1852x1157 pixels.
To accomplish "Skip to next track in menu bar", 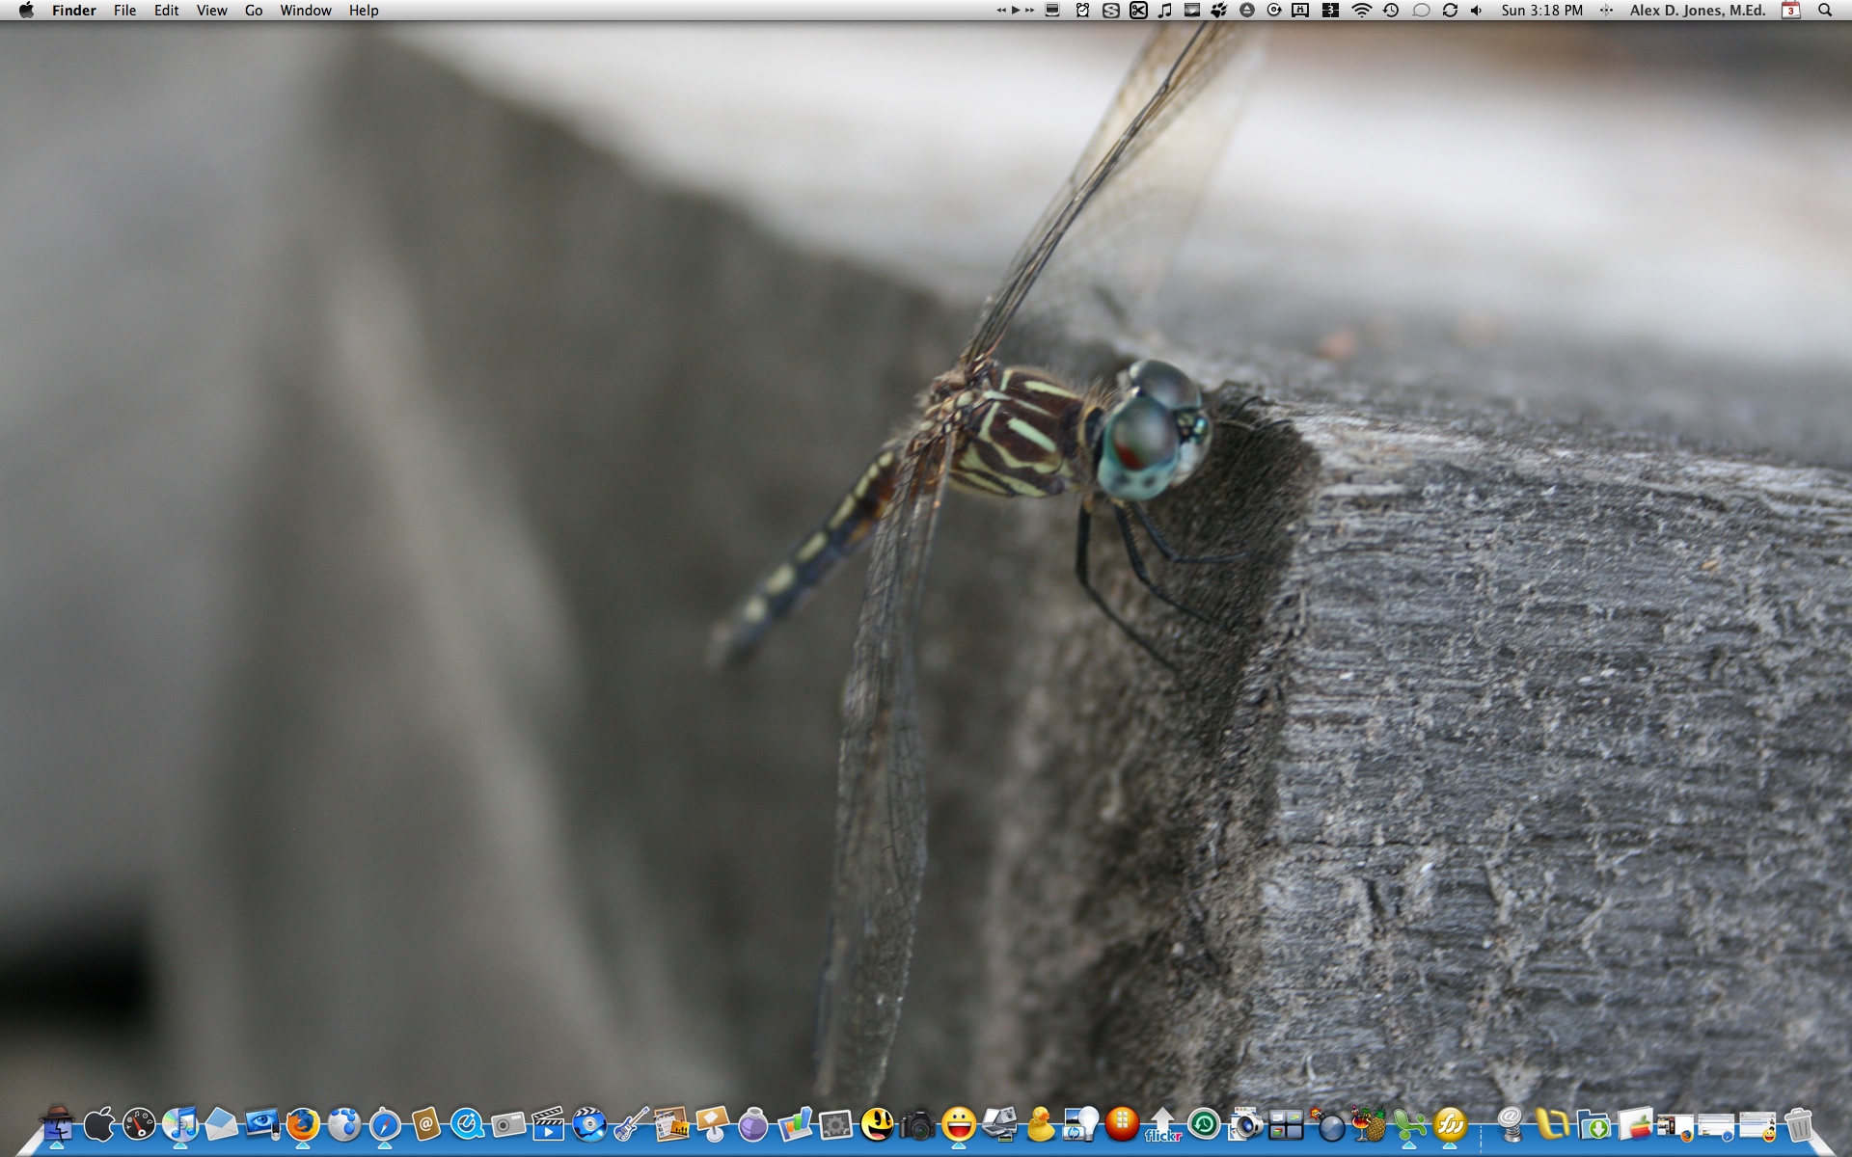I will pyautogui.click(x=1030, y=11).
